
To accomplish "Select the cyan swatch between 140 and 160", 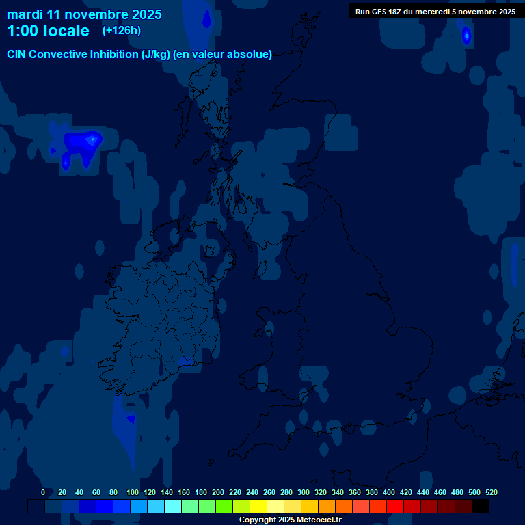I will (173, 507).
